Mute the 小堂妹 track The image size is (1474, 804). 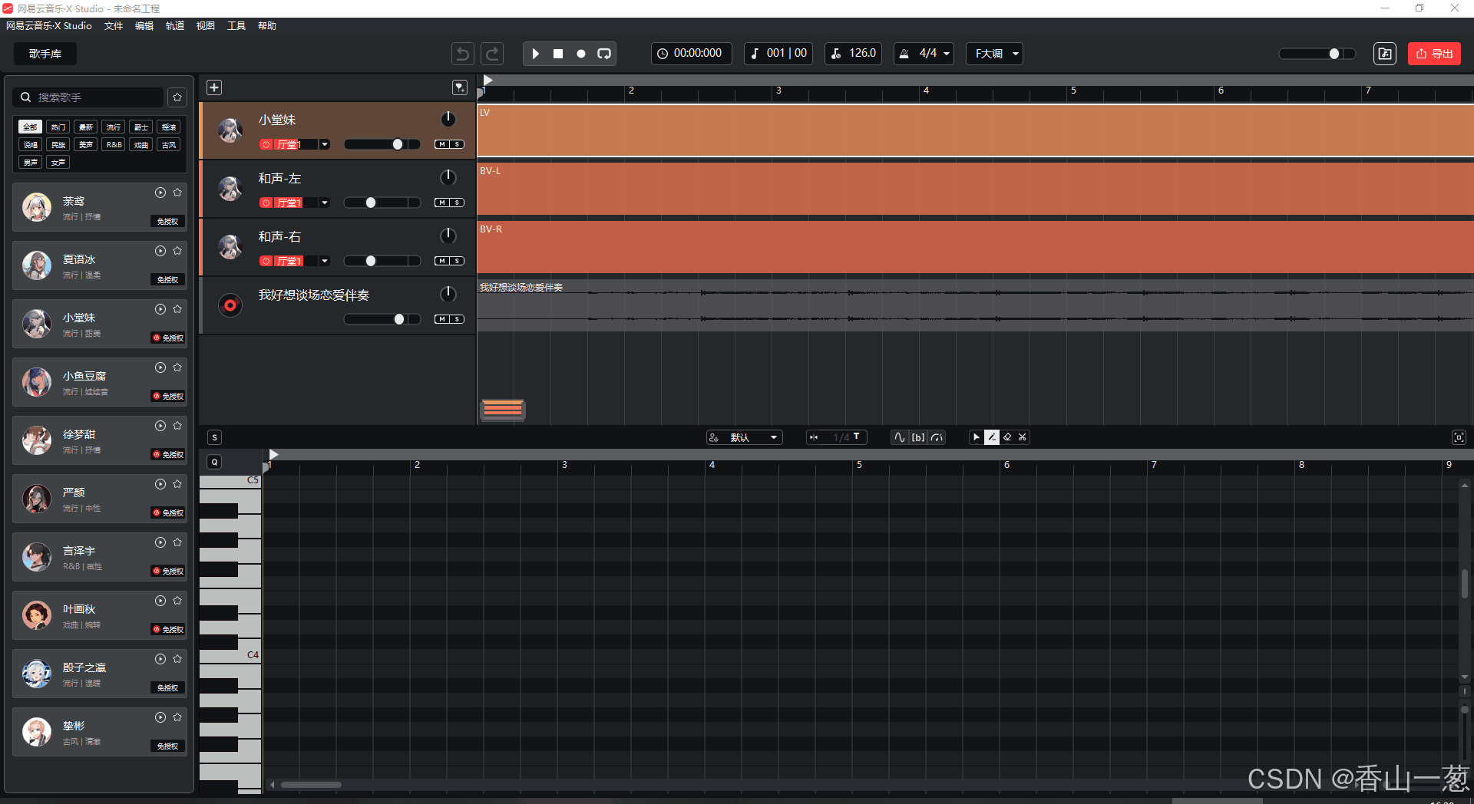click(x=442, y=144)
